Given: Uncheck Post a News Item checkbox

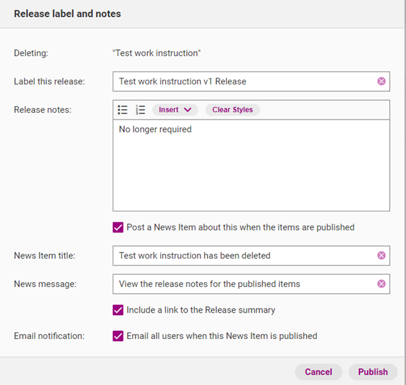Looking at the screenshot, I should 118,228.
